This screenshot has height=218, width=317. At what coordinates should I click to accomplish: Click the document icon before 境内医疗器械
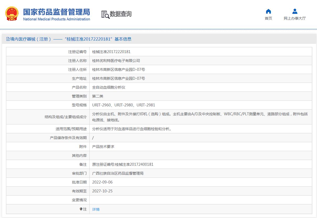click(x=8, y=39)
